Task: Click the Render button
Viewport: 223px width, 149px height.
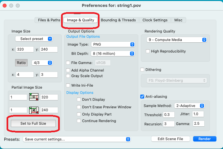Action: pyautogui.click(x=205, y=139)
